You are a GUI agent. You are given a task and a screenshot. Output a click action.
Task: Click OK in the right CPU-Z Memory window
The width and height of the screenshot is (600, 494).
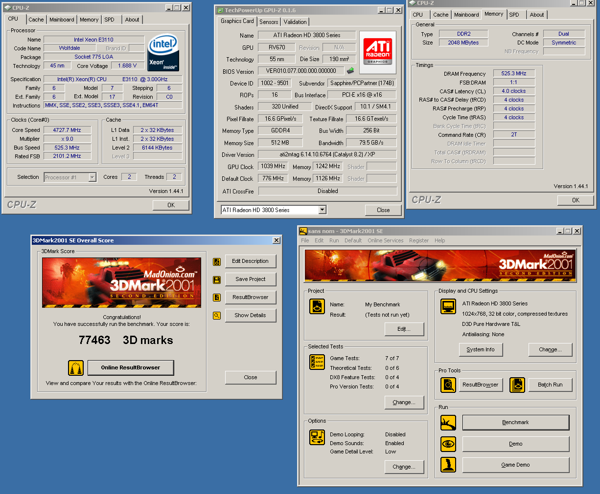coord(576,200)
